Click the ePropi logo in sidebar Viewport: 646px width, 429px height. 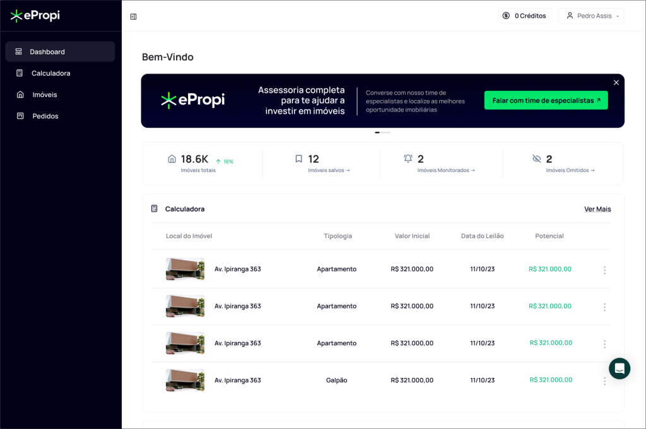point(35,16)
